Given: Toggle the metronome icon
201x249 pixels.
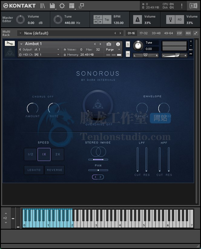Looking at the screenshot, I should [x=137, y=20].
